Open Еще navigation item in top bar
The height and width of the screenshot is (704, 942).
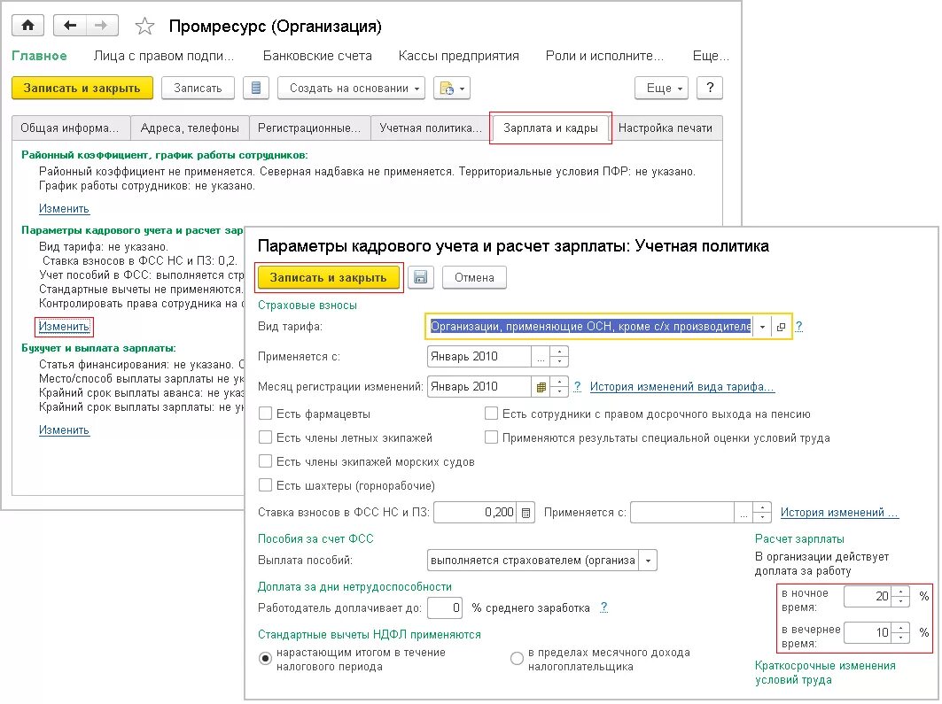[x=711, y=56]
